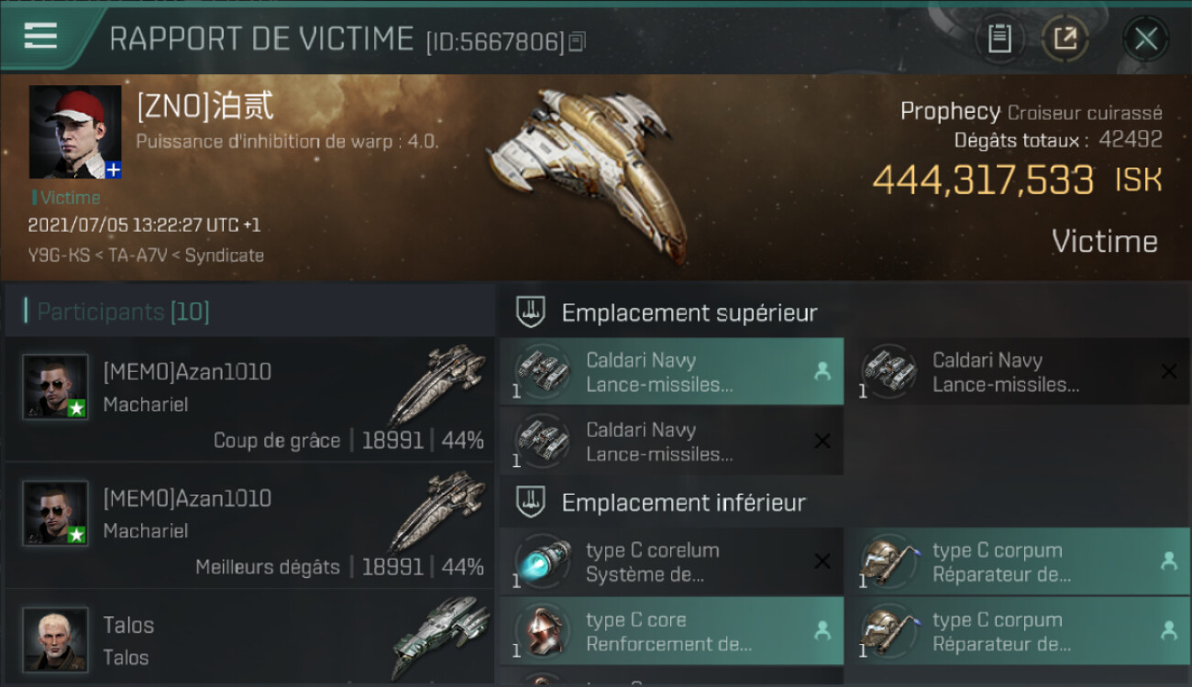Open the clipboard report icon
Image resolution: width=1192 pixels, height=687 pixels.
[999, 38]
